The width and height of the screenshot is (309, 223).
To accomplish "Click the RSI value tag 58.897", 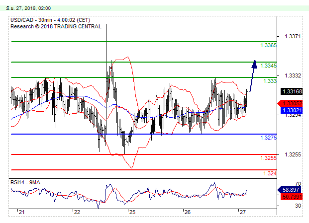I will [289, 190].
